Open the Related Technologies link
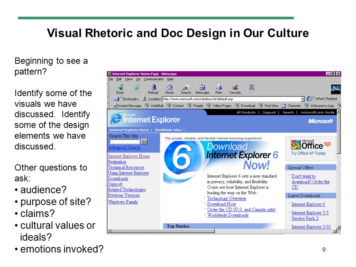Screen dimensions: 356x267 tap(127, 189)
